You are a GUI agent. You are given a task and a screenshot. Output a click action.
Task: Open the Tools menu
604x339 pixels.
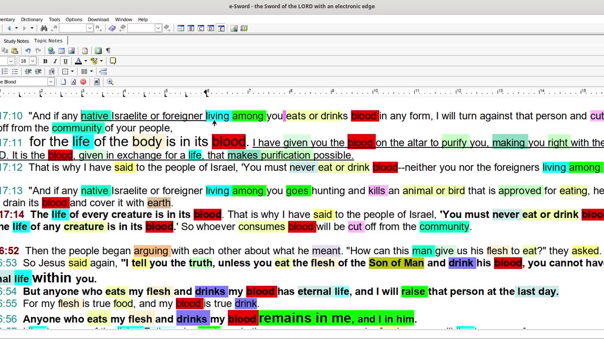tap(54, 20)
